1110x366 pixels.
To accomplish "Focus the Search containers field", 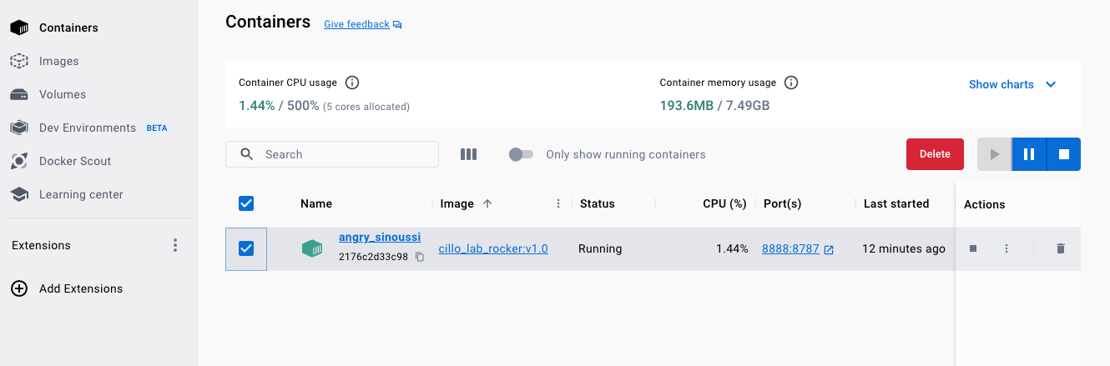I will (x=332, y=154).
